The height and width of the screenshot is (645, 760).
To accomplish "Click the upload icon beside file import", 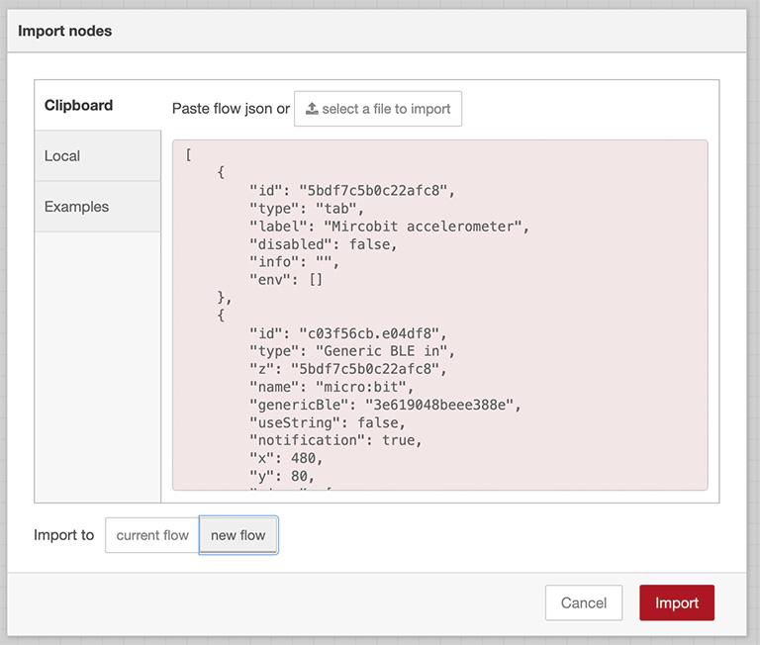I will coord(312,109).
